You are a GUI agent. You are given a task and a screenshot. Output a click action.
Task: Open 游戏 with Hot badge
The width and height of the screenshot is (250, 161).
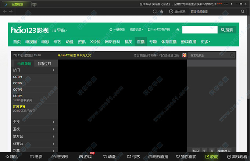(86, 157)
